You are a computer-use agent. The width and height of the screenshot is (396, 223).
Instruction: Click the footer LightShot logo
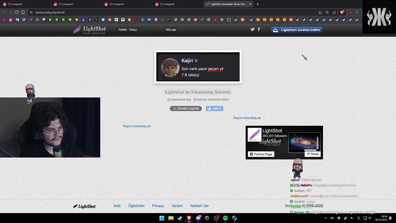coord(84,206)
